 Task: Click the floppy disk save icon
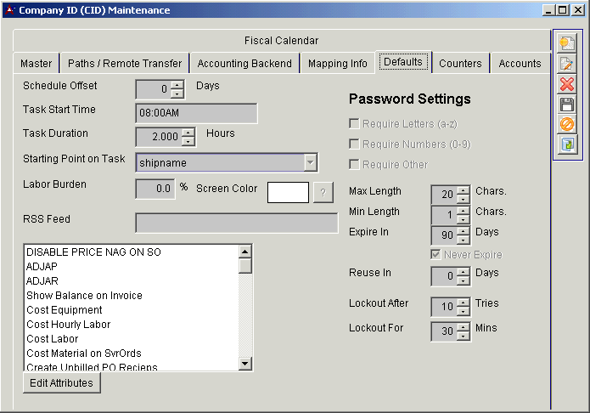tap(566, 105)
